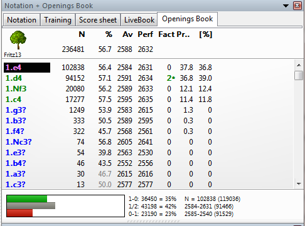Screen dimensions: 305x226
Task: Select the 1.g3? move entry
Action: 16,110
